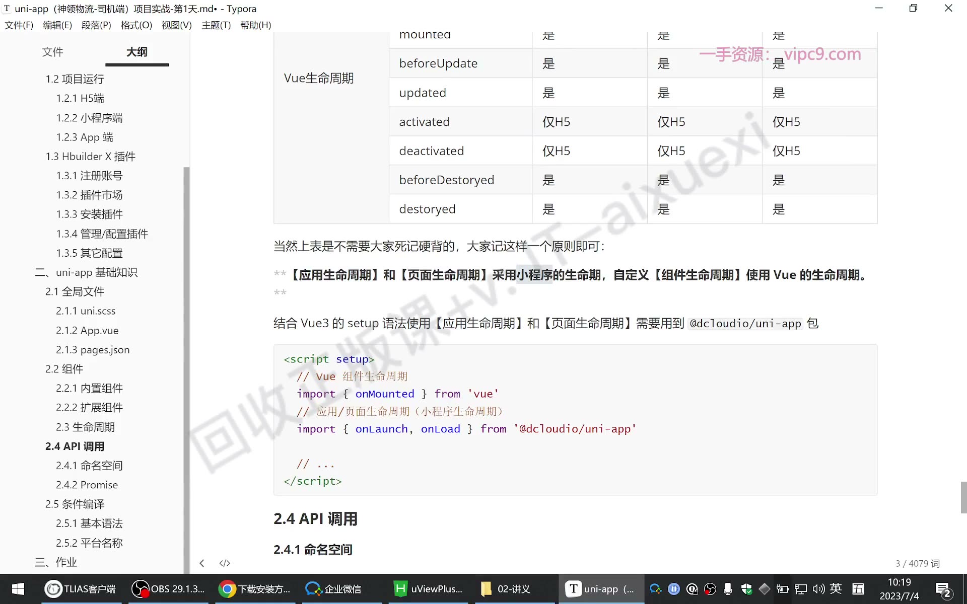Collapse sidebar with left chevron icon
967x604 pixels.
[x=202, y=563]
